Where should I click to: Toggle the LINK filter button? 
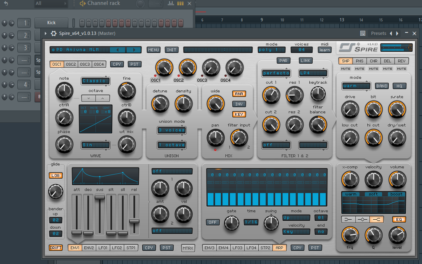tap(306, 61)
